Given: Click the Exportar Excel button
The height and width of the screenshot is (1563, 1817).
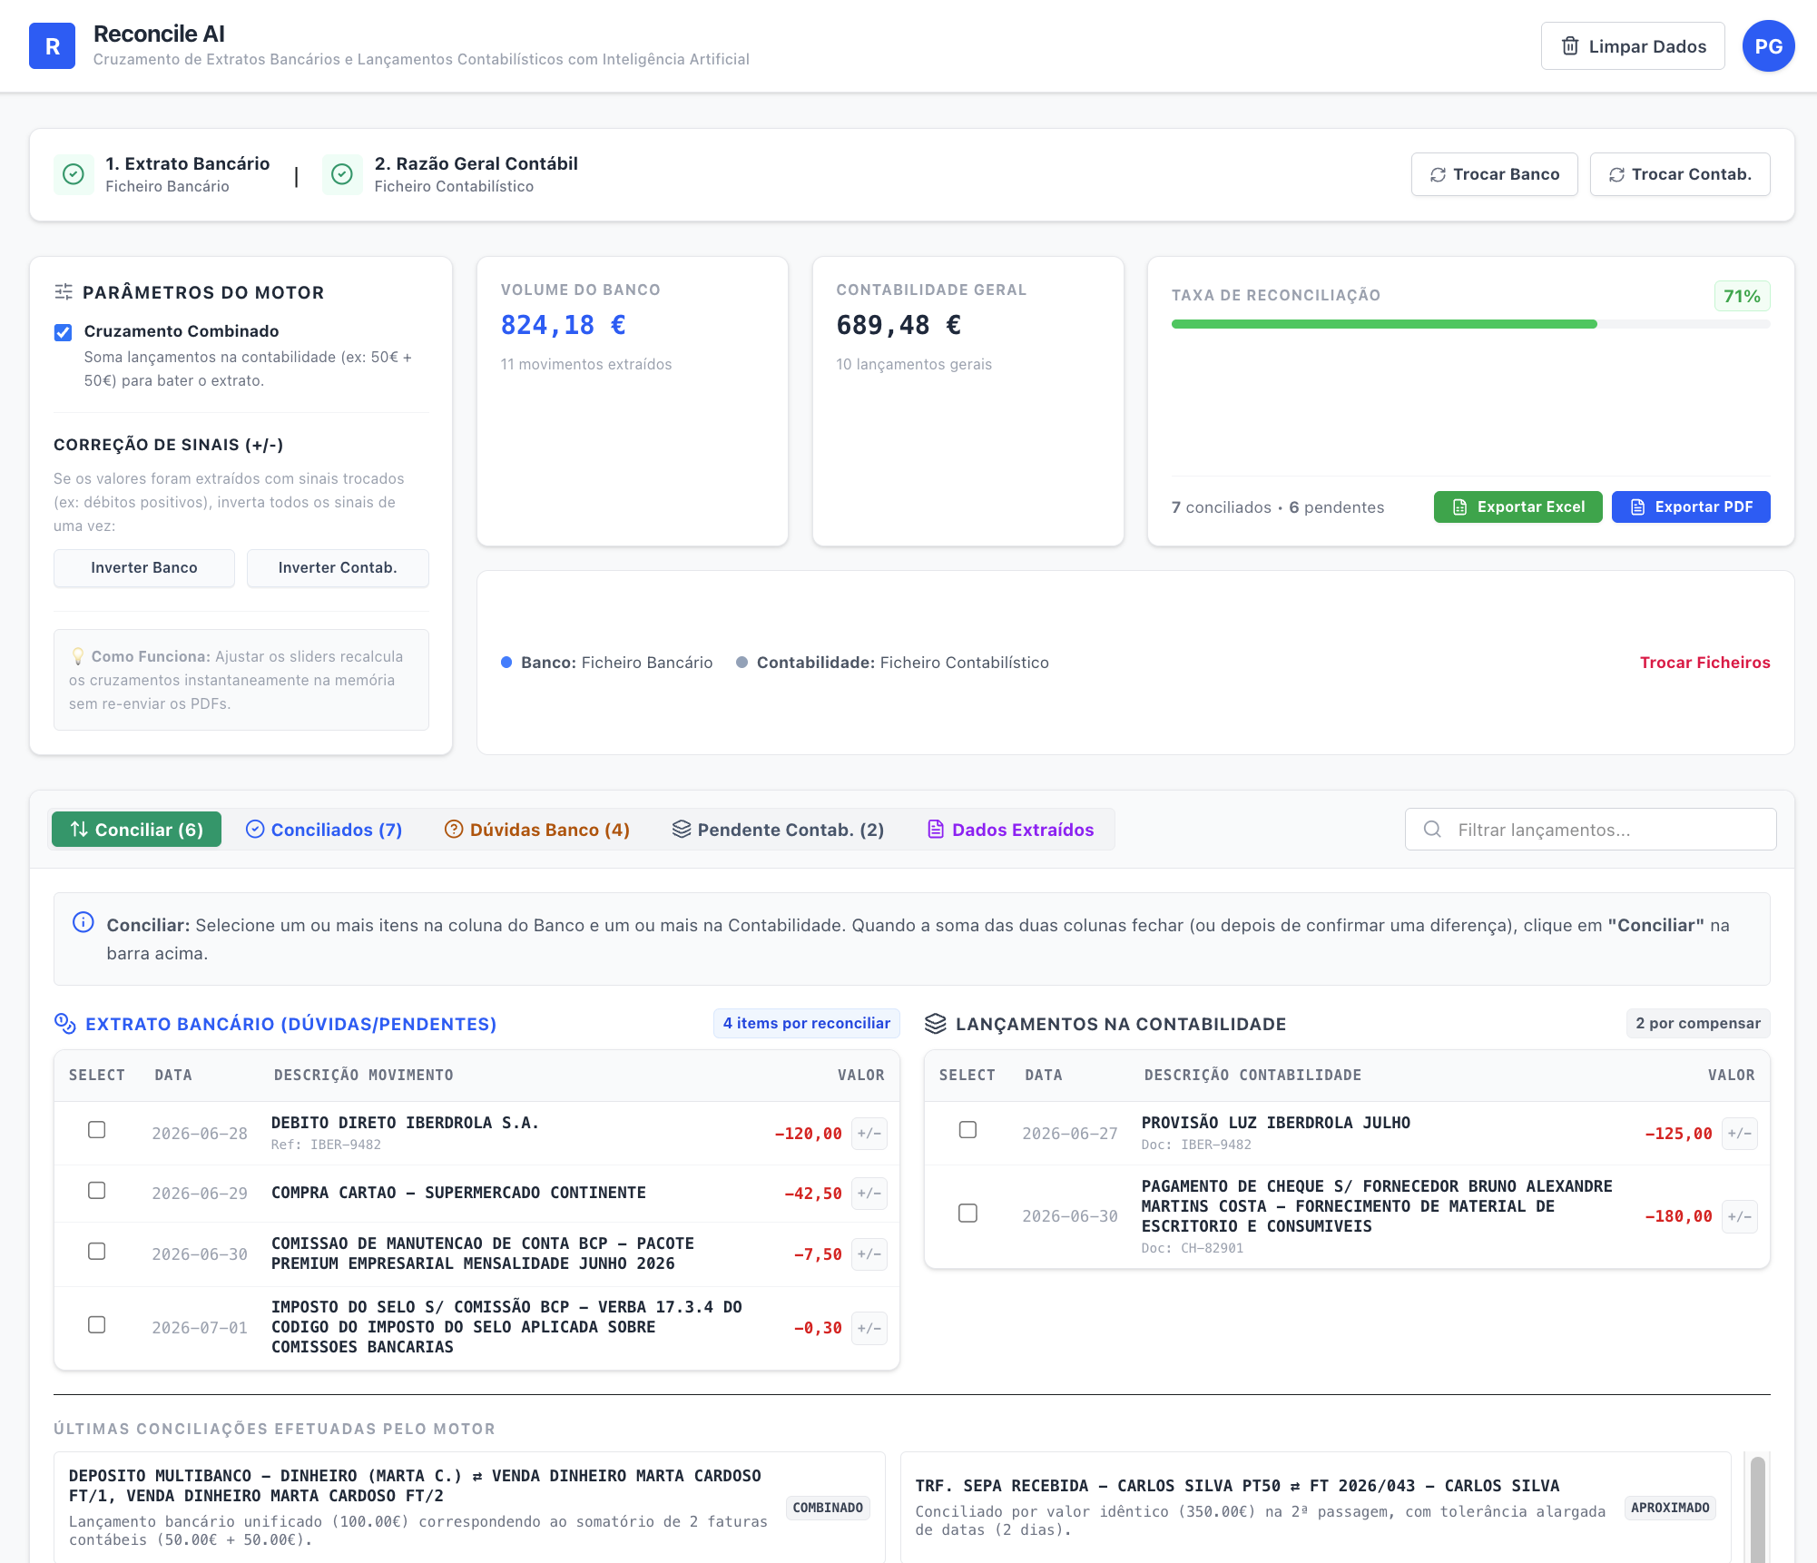Looking at the screenshot, I should pyautogui.click(x=1517, y=507).
